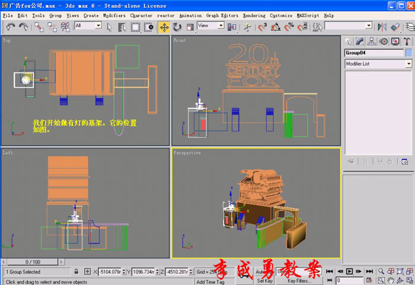Click the Redo arrow icon

(24, 27)
